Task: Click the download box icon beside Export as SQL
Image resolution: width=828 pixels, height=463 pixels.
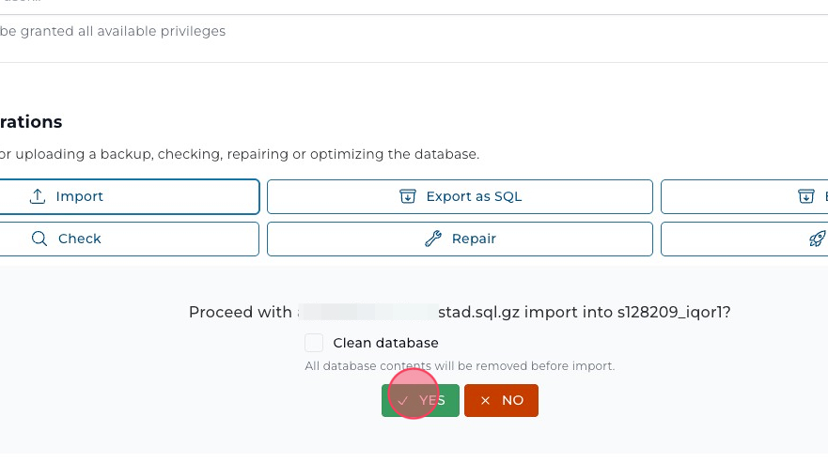Action: 407,197
